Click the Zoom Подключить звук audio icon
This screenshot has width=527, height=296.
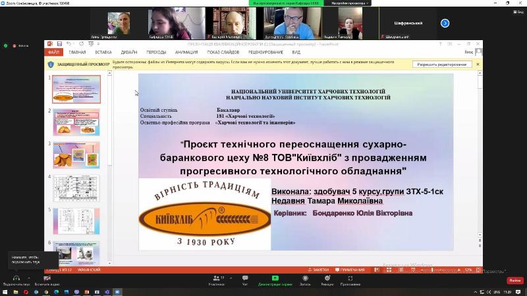click(16, 278)
